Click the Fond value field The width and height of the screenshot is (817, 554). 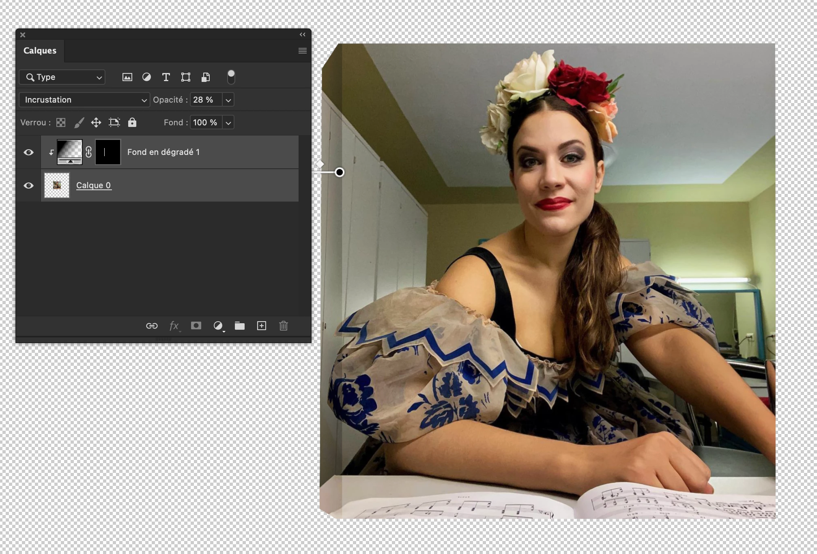click(x=206, y=122)
